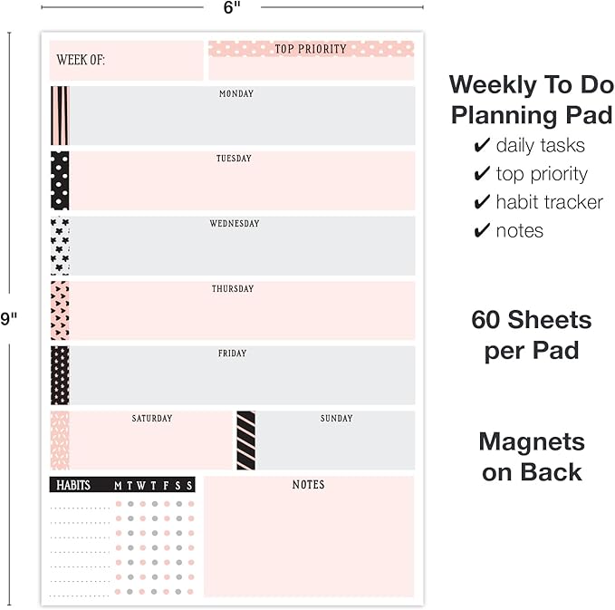Click the Magnets on Back text

pyautogui.click(x=531, y=457)
